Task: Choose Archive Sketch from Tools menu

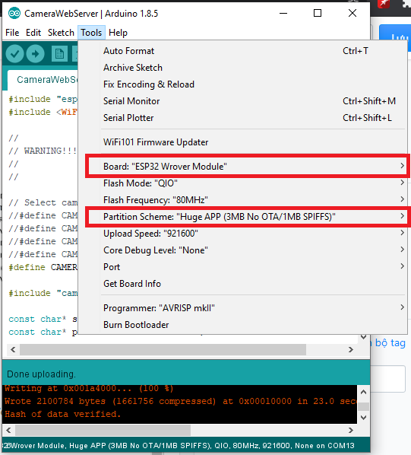Action: 242,68
